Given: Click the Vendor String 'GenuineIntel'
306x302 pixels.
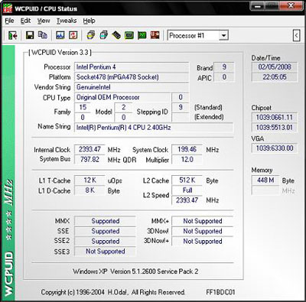Looking at the screenshot, I should point(132,87).
